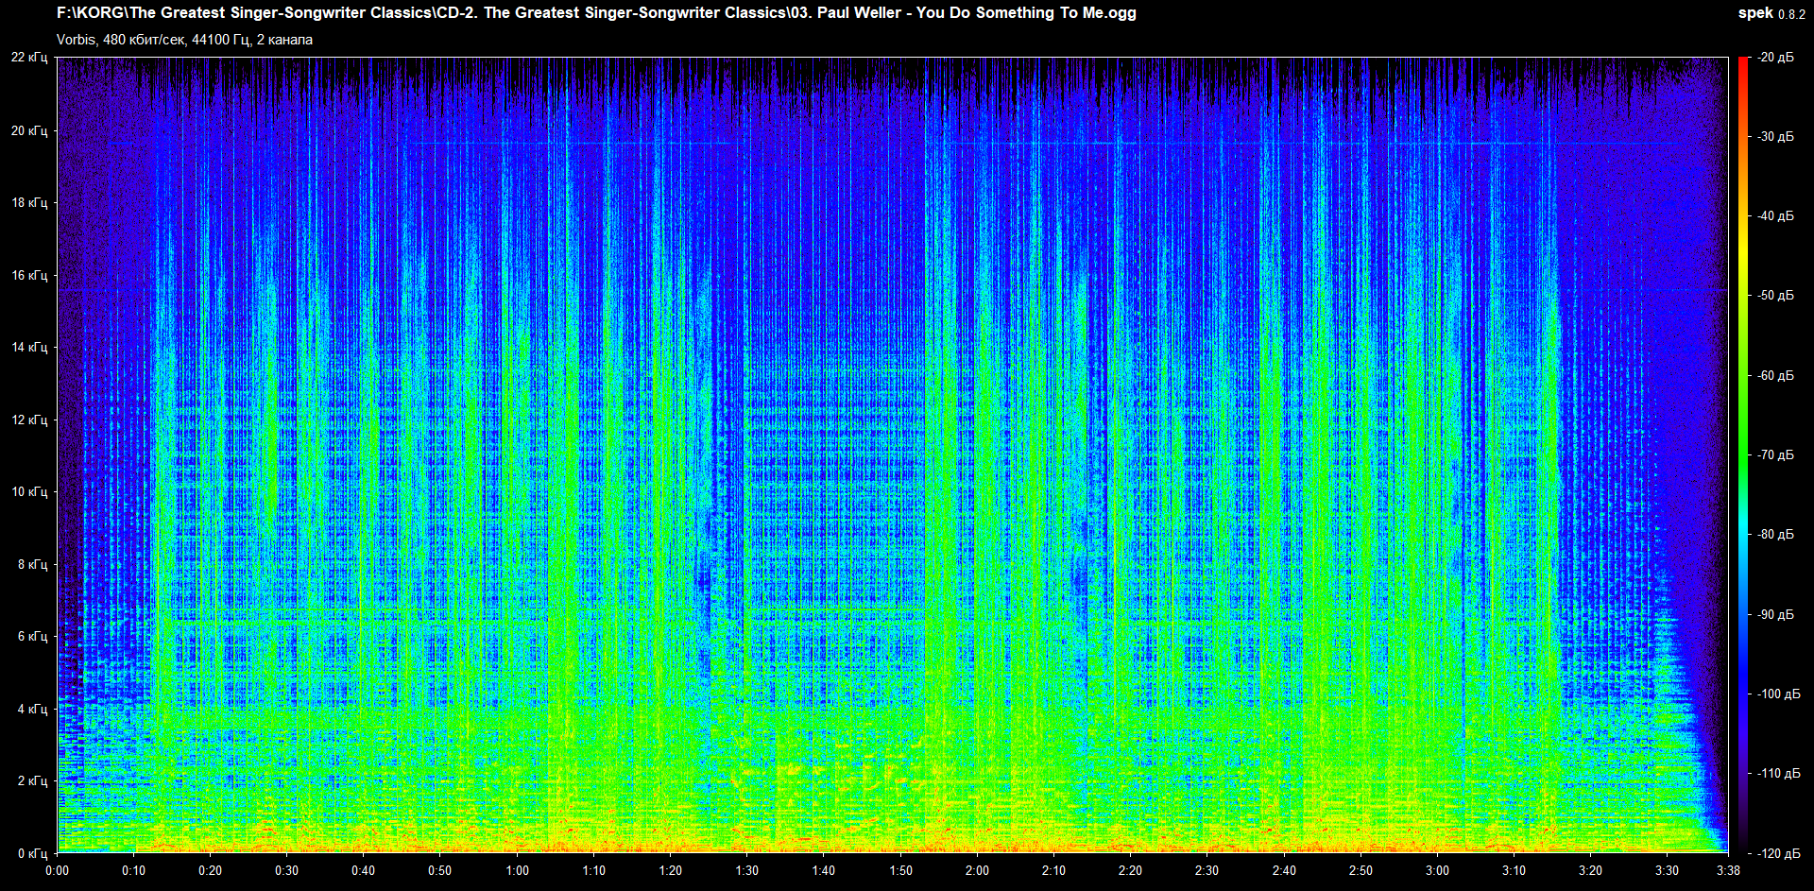This screenshot has width=1814, height=891.
Task: Click the 0 кГц frequency label
Action: pyautogui.click(x=32, y=853)
